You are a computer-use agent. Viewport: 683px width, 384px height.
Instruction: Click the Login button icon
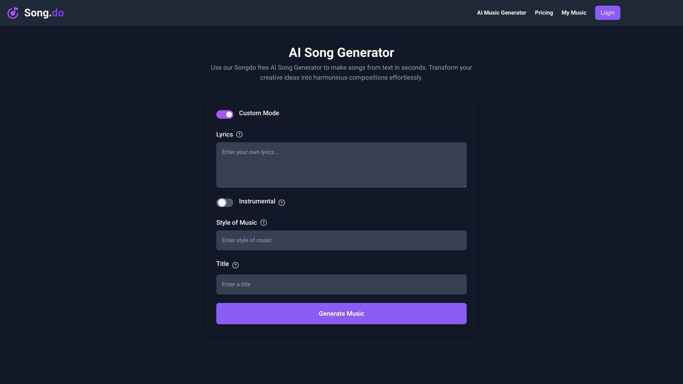608,13
